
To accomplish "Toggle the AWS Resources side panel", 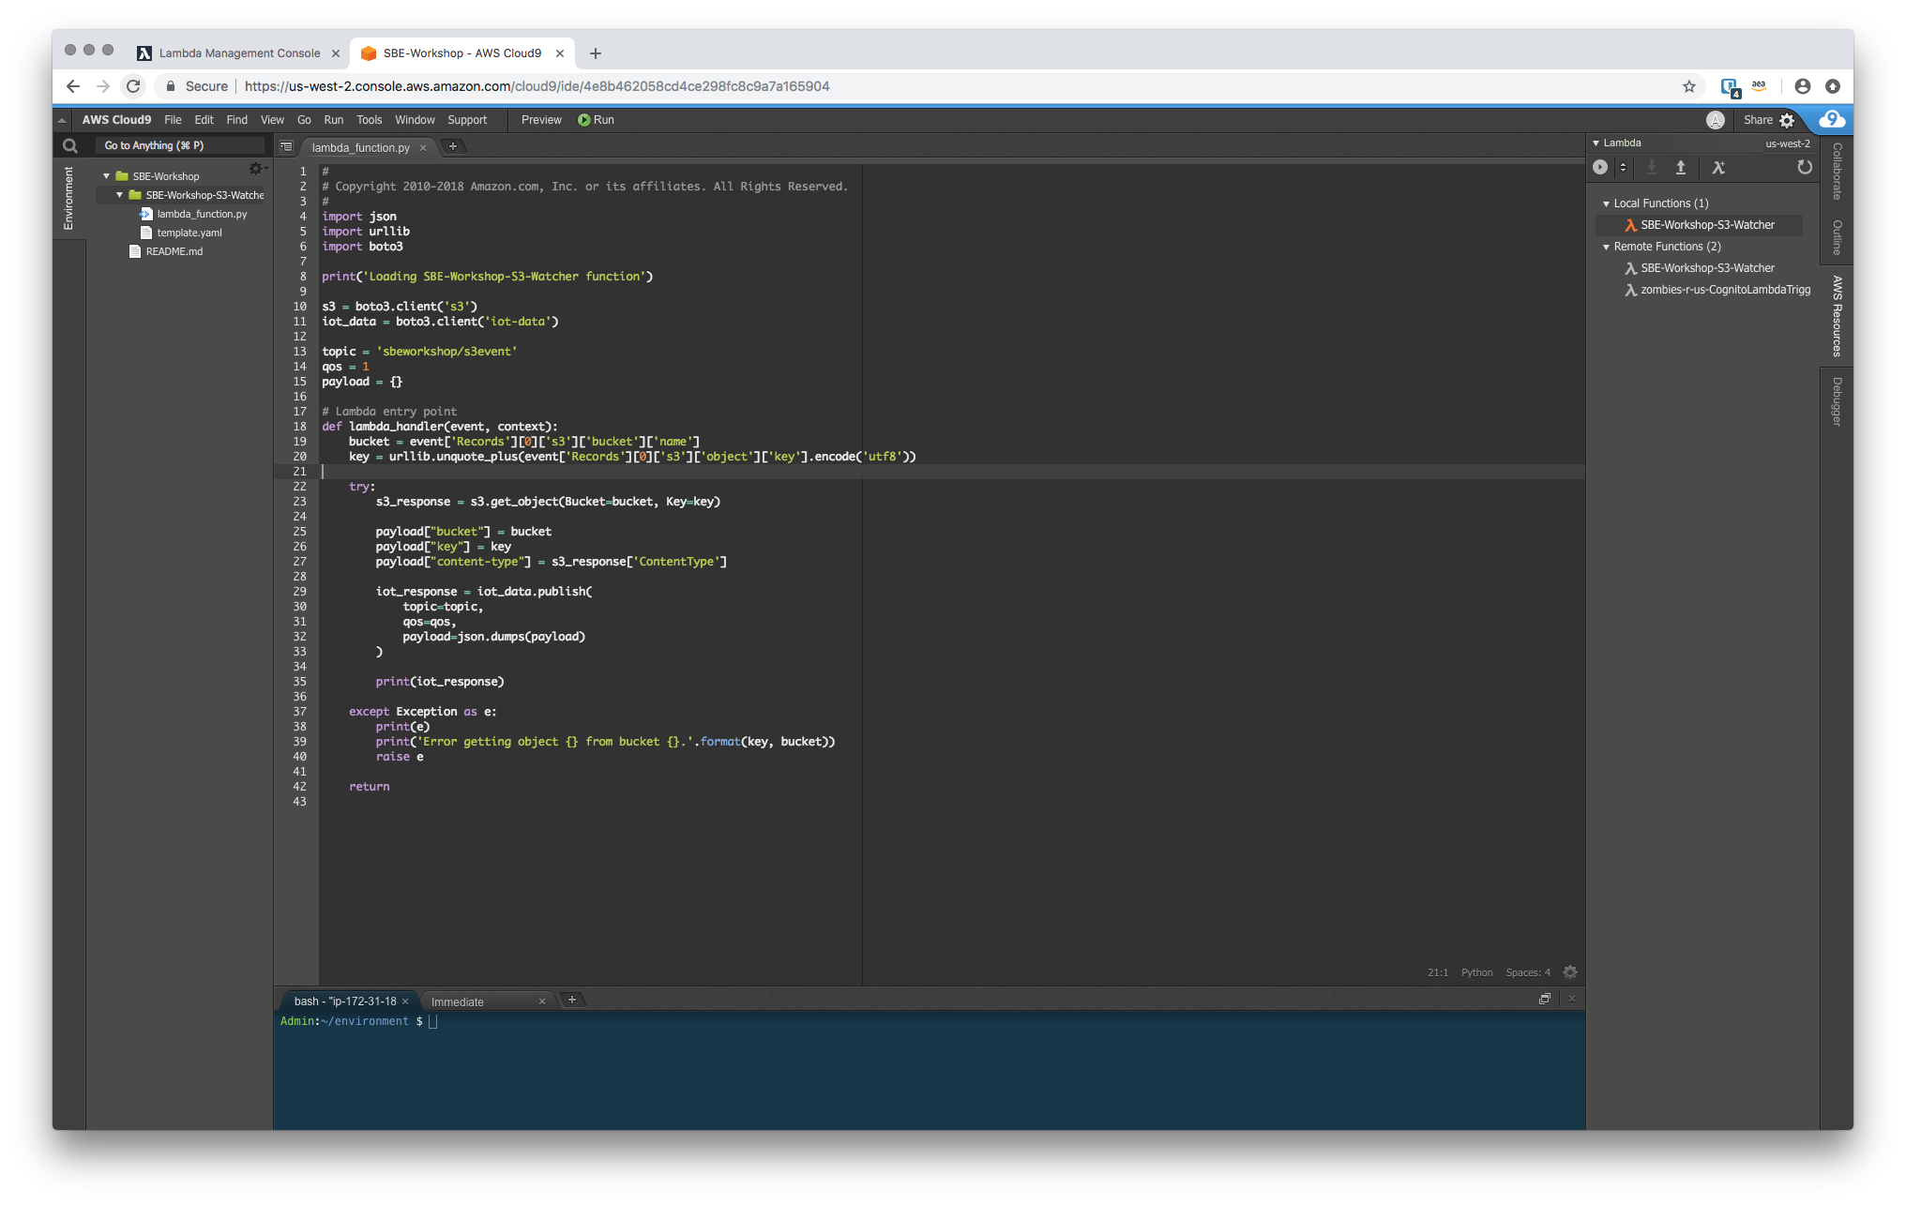I will tap(1837, 316).
